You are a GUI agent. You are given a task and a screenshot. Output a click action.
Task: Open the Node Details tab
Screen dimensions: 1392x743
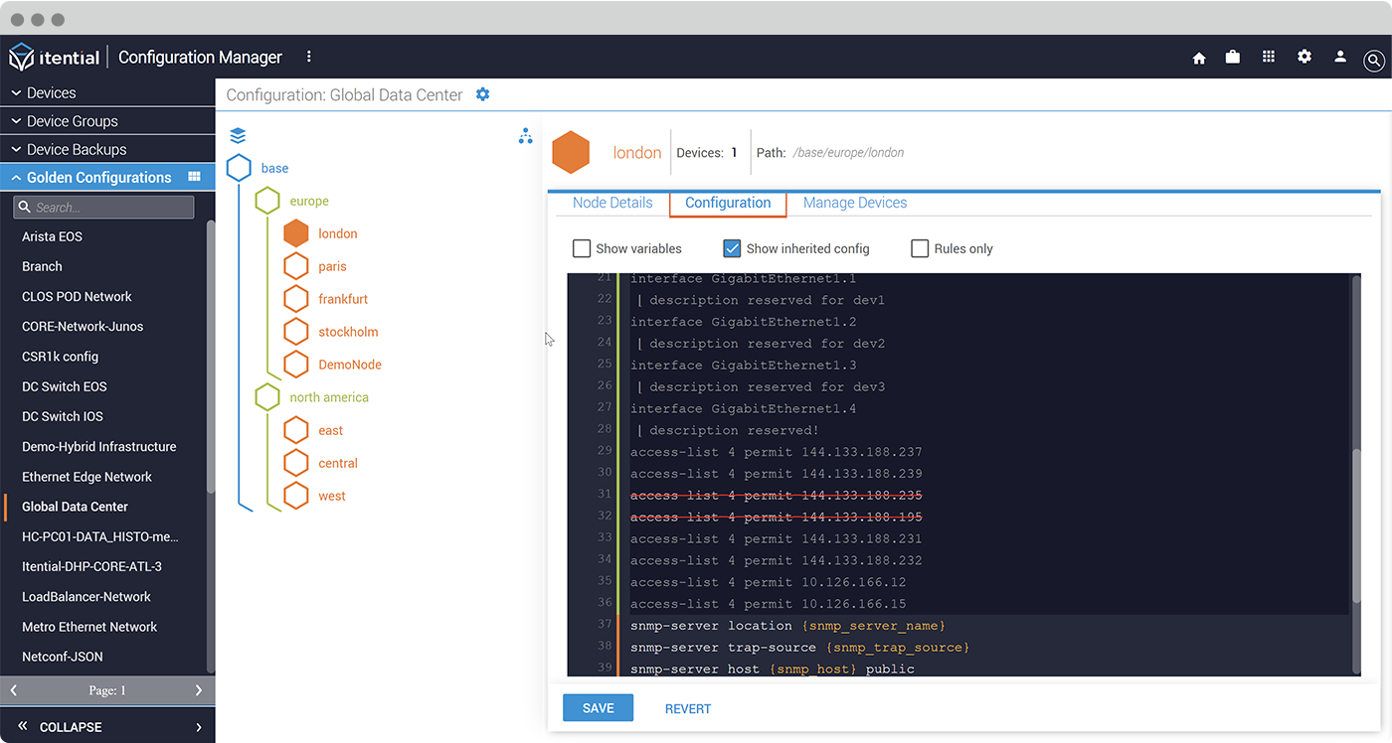point(612,202)
